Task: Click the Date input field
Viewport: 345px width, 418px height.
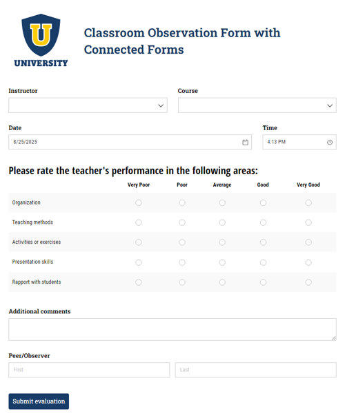Action: tap(130, 142)
